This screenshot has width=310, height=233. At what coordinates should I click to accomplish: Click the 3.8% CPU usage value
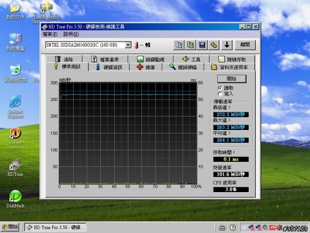pos(231,189)
